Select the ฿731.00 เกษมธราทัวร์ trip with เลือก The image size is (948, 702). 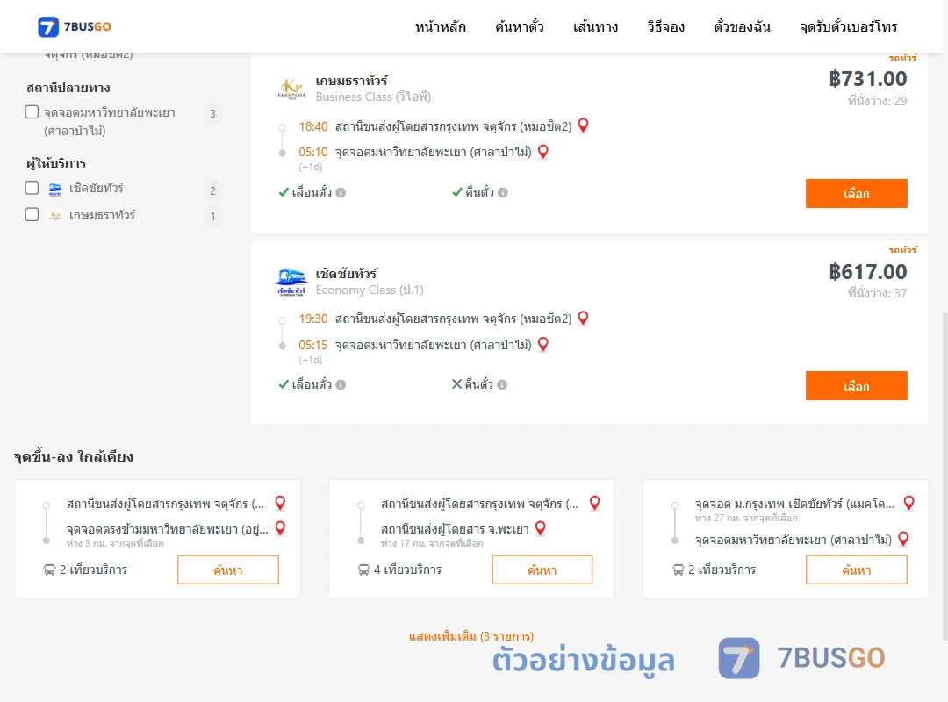tap(856, 193)
